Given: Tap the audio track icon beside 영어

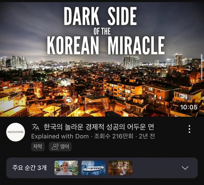Looking at the screenshot, I should pos(55,146).
